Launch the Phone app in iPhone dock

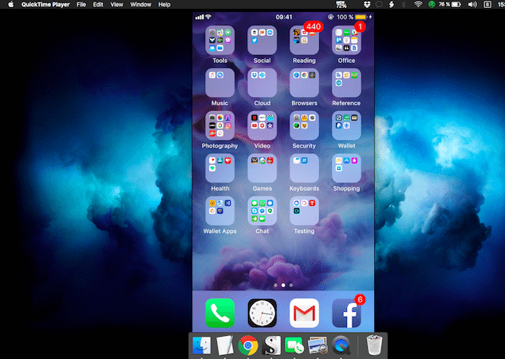pyautogui.click(x=219, y=313)
